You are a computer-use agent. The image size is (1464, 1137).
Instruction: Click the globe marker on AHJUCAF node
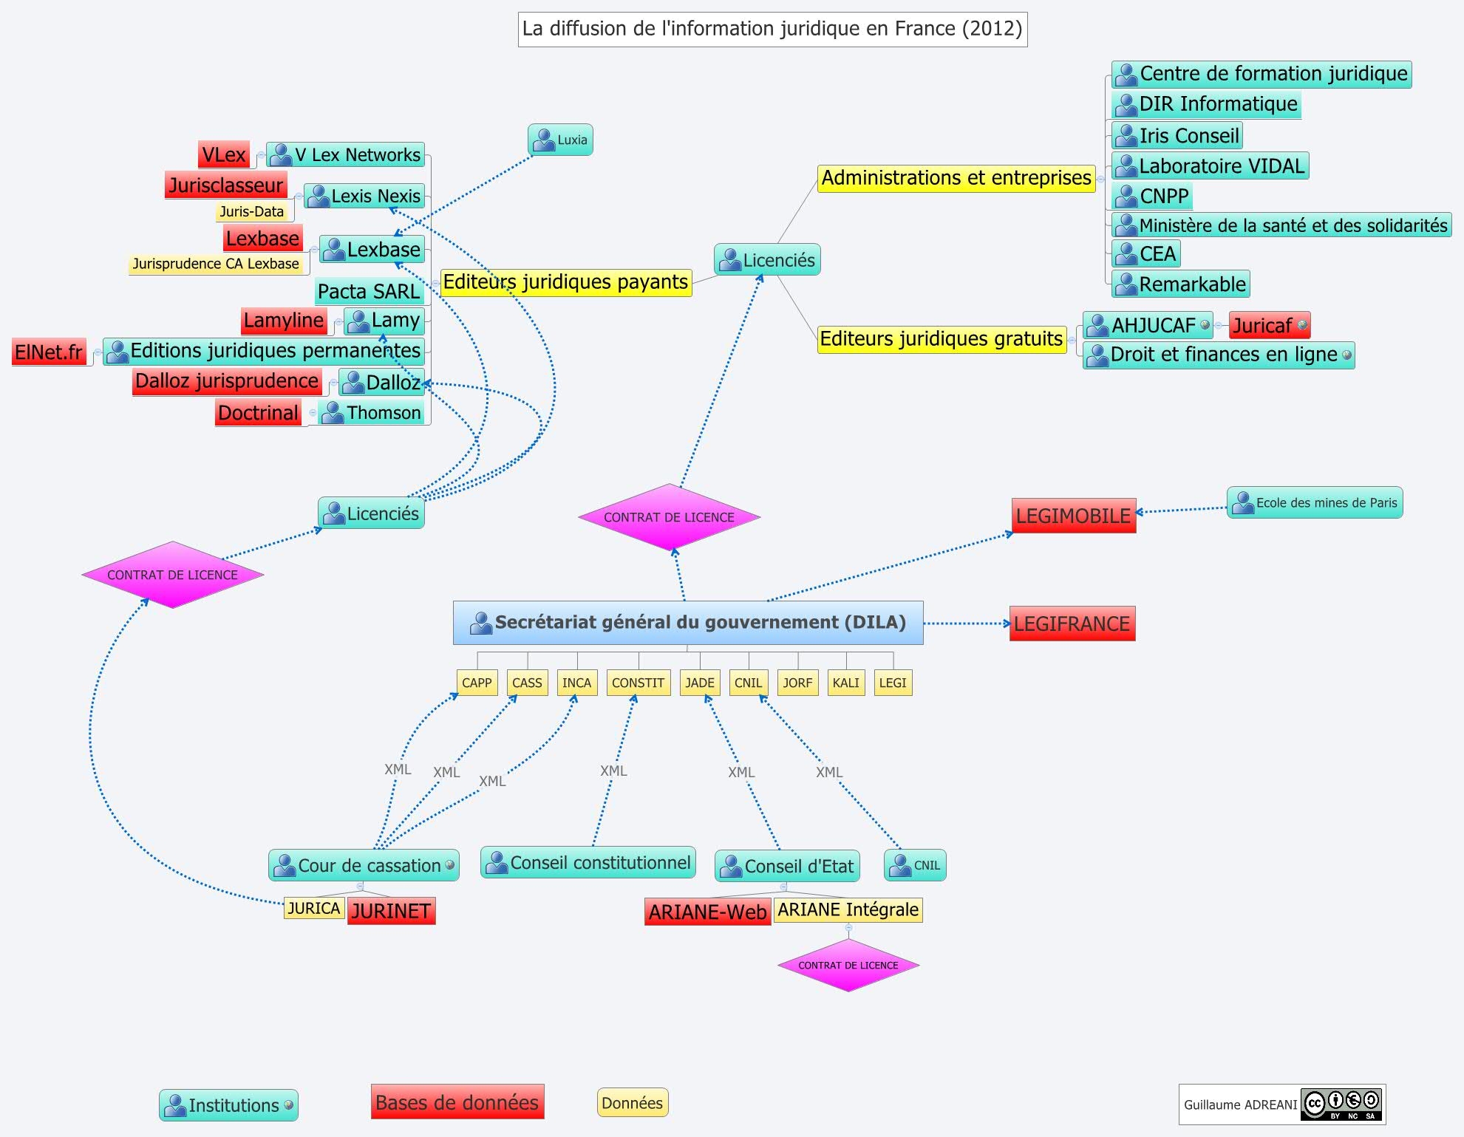(x=1205, y=325)
